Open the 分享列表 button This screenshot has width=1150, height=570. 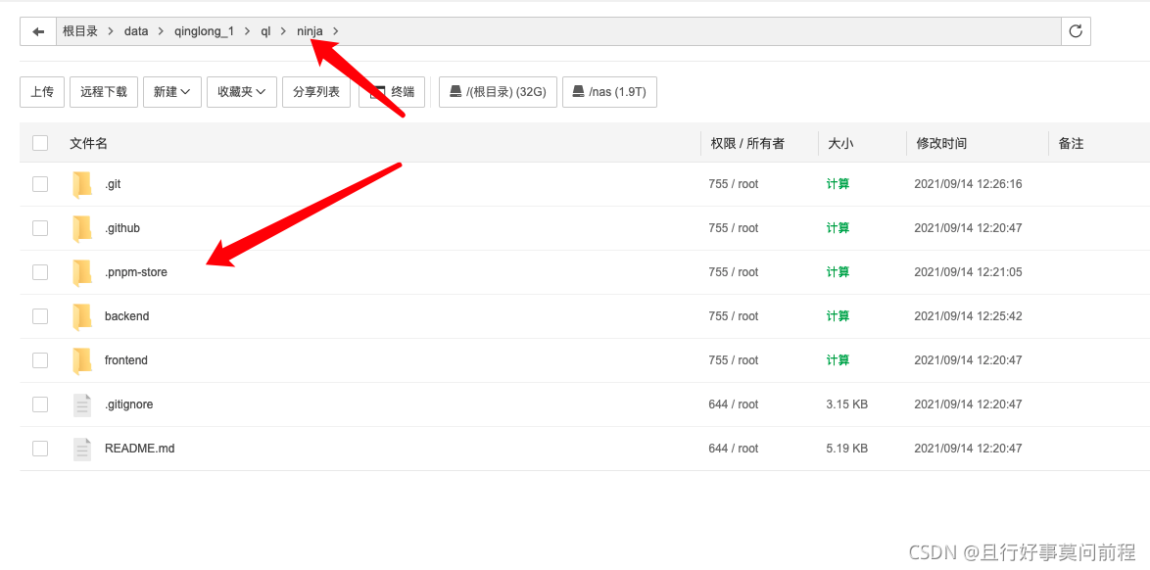[x=316, y=92]
